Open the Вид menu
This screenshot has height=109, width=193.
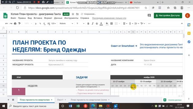(30, 18)
